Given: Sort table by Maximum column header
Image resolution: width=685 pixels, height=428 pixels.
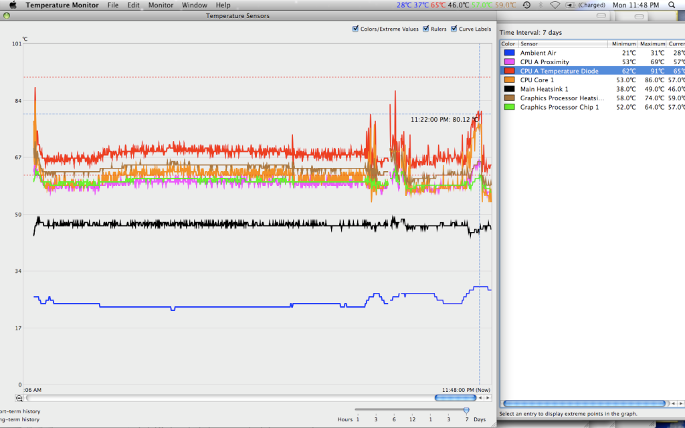Looking at the screenshot, I should [x=652, y=43].
